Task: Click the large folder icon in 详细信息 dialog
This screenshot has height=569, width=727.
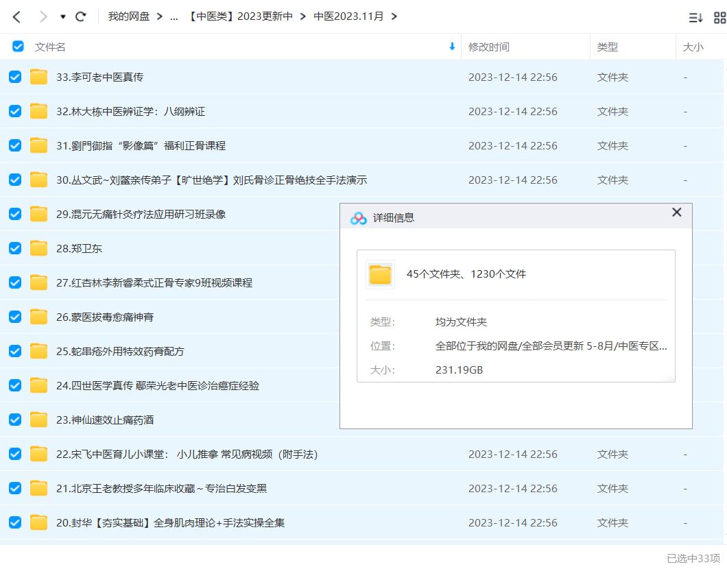Action: point(380,274)
